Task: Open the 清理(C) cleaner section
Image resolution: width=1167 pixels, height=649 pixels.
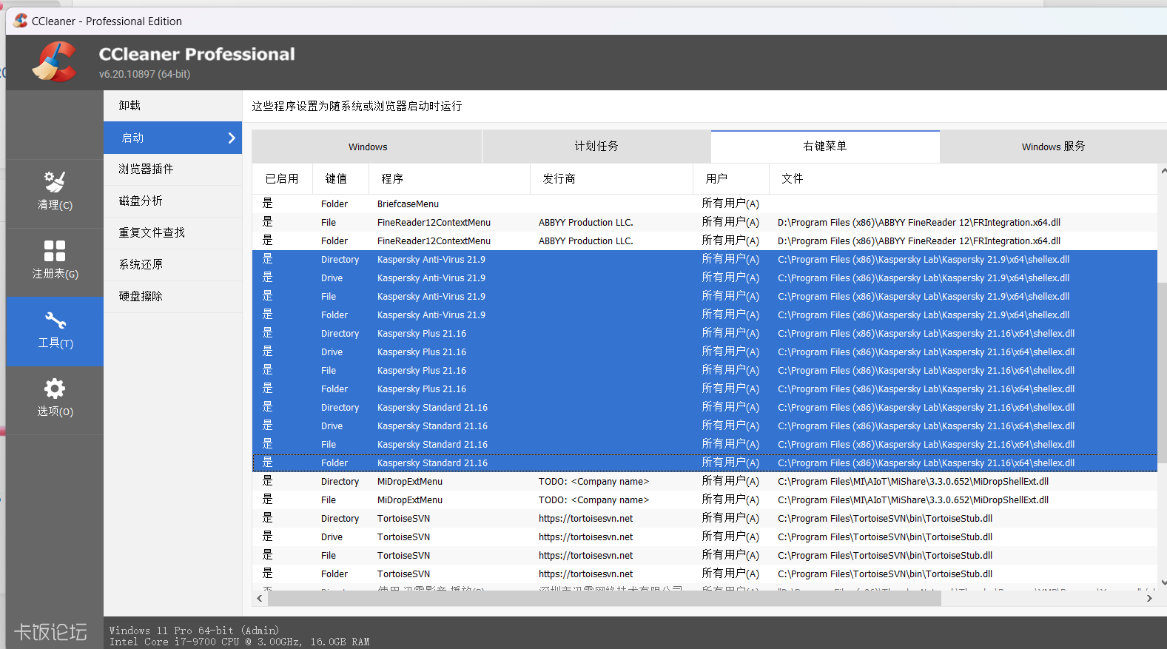Action: [x=55, y=194]
